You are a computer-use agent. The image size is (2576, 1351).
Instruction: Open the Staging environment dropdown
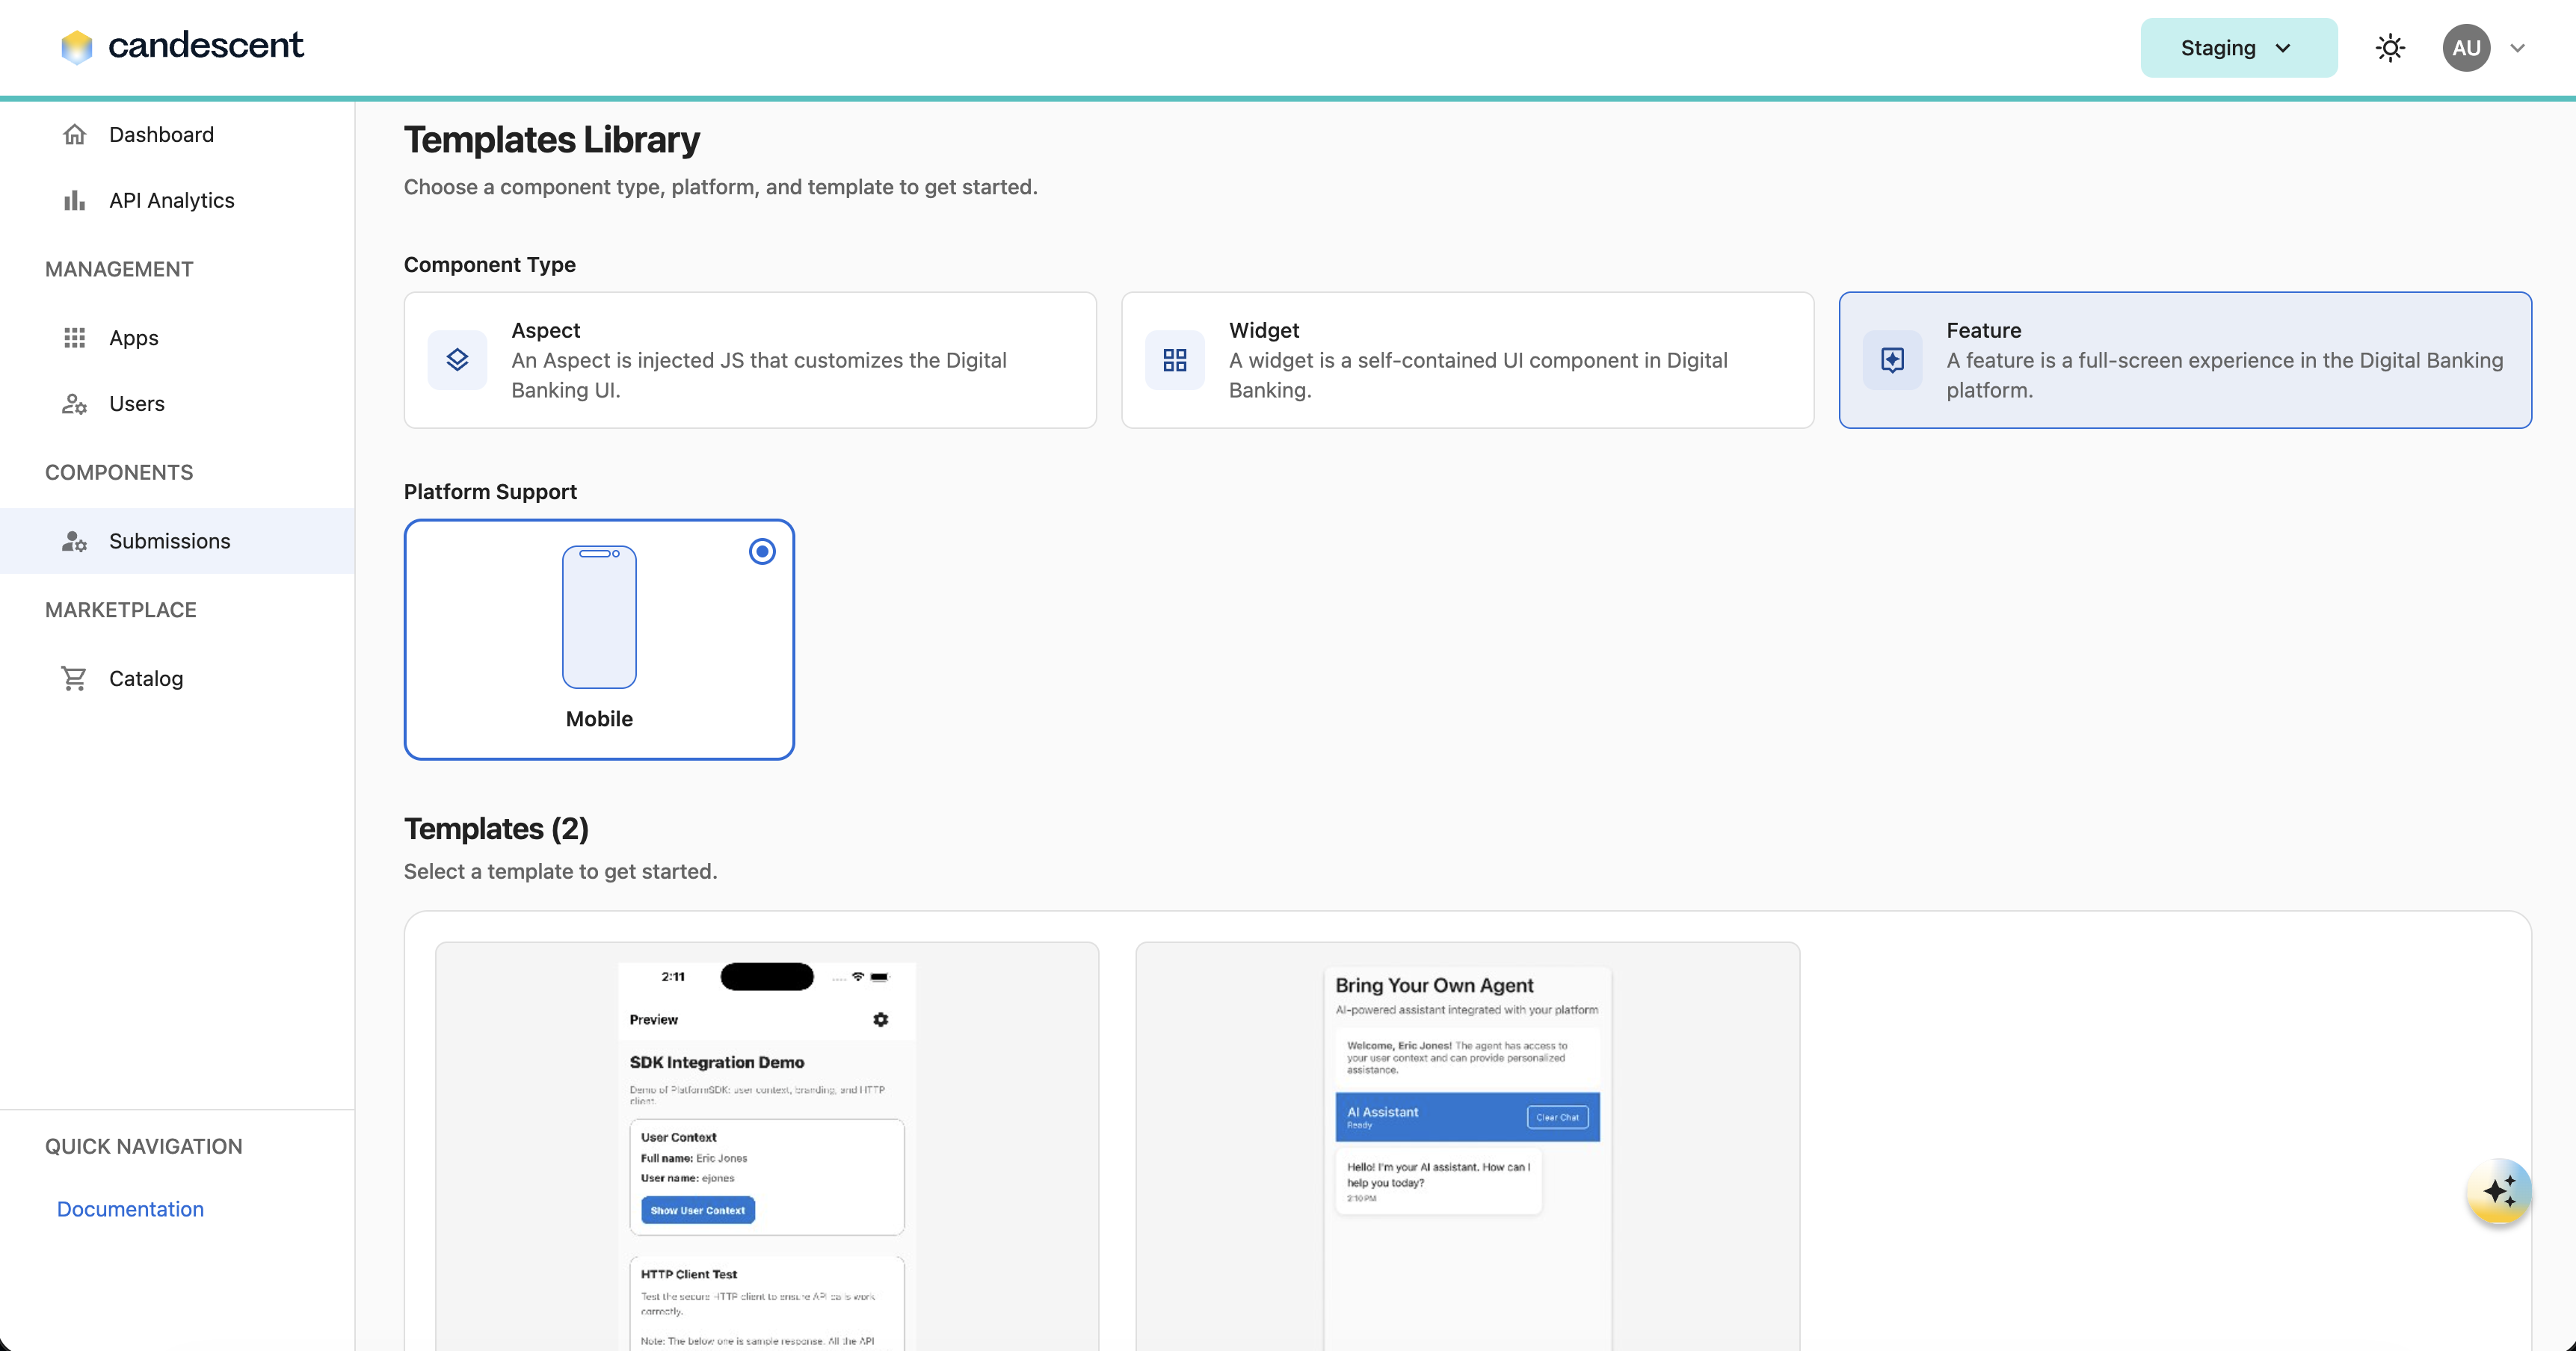pyautogui.click(x=2238, y=48)
